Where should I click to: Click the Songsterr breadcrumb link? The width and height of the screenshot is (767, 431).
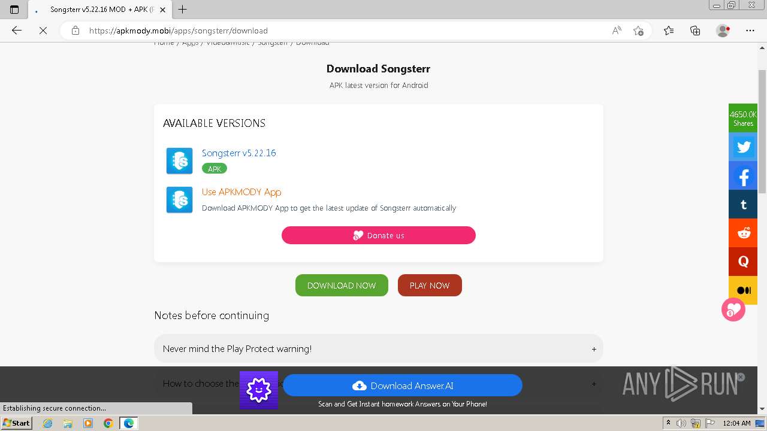pyautogui.click(x=273, y=43)
